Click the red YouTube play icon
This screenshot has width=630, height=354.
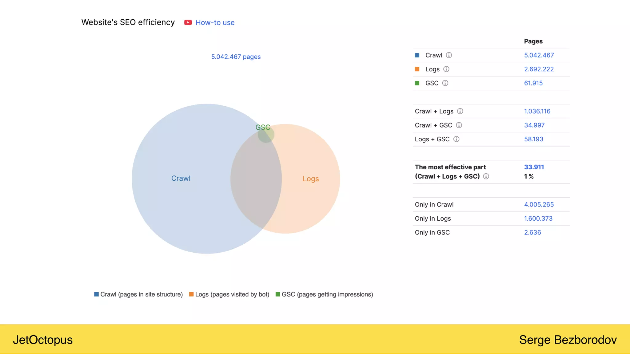pyautogui.click(x=188, y=22)
